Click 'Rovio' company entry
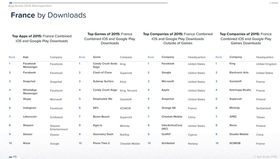 pos(233,125)
